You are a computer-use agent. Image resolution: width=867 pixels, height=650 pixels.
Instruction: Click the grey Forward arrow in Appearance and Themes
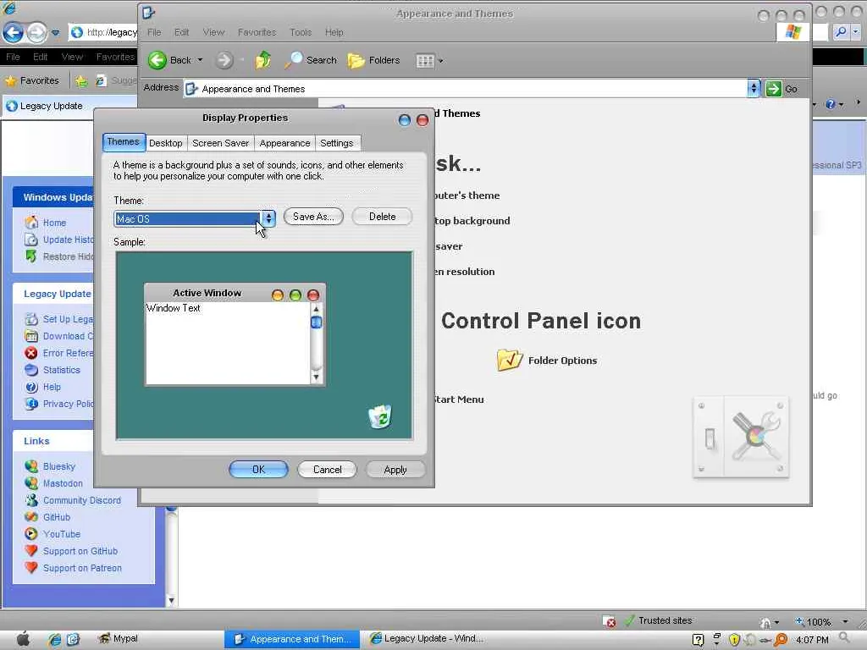click(224, 60)
